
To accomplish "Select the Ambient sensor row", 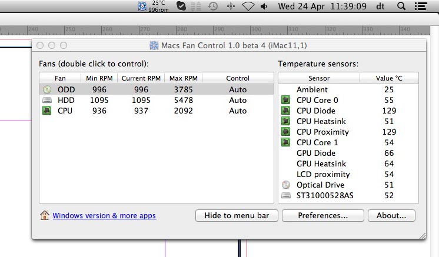I will (x=348, y=89).
